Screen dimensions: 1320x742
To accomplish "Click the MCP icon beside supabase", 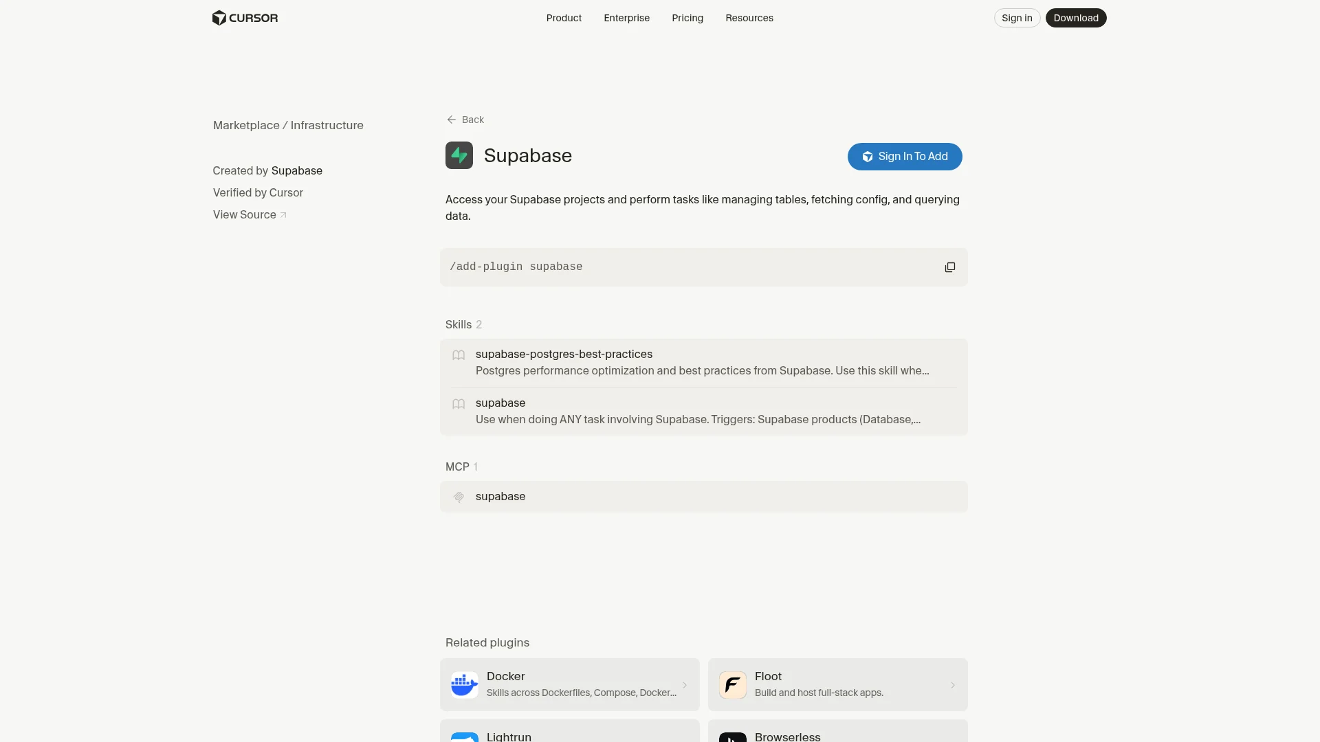I will point(459,497).
